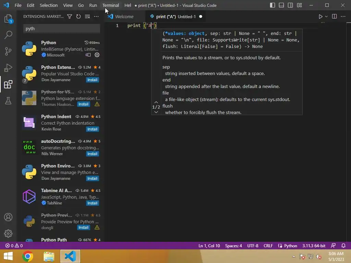This screenshot has width=351, height=263.
Task: Click the print keyword on line 1
Action: [x=134, y=25]
